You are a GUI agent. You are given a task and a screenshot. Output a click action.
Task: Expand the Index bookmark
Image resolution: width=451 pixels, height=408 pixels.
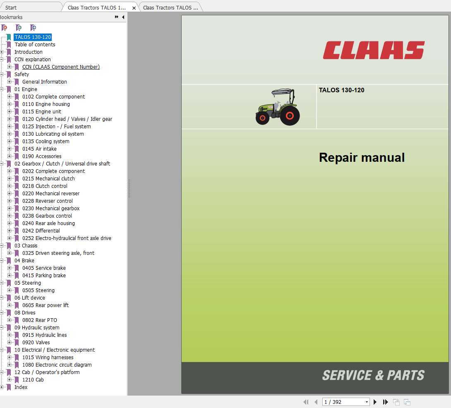pyautogui.click(x=2, y=387)
